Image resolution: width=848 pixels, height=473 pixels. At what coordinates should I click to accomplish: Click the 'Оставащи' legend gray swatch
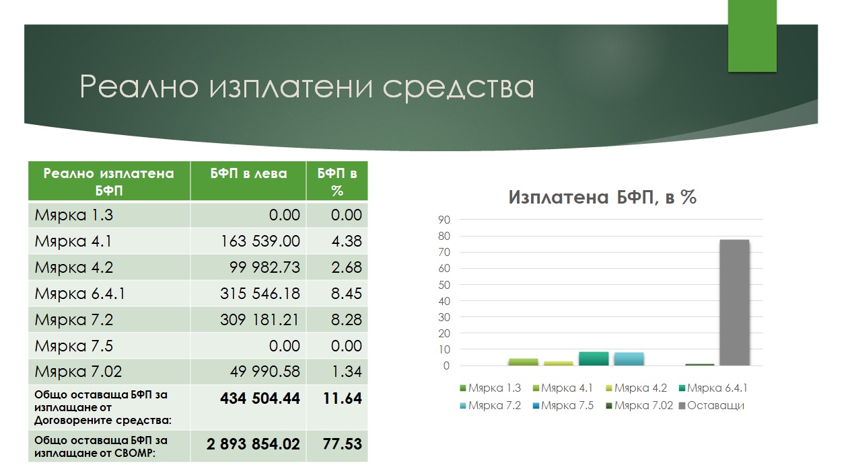[x=680, y=406]
